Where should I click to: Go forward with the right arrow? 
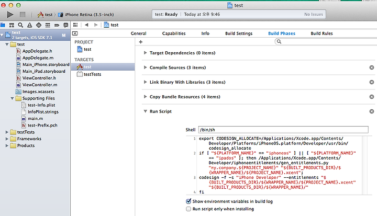96,25
